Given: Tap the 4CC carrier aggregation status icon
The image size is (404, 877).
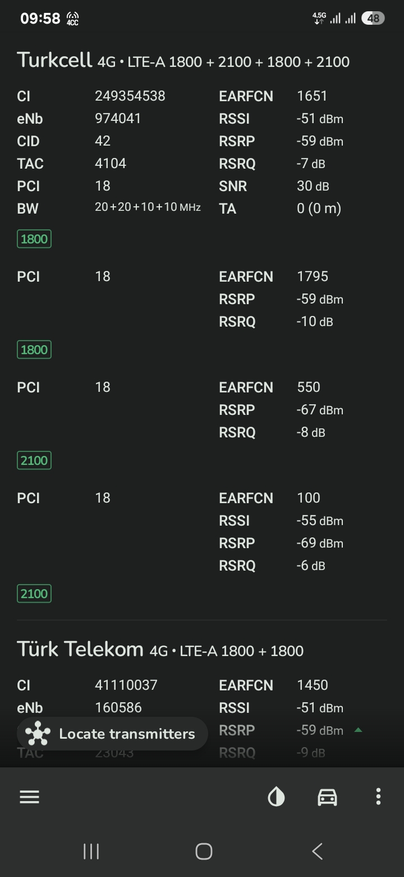Looking at the screenshot, I should [72, 19].
